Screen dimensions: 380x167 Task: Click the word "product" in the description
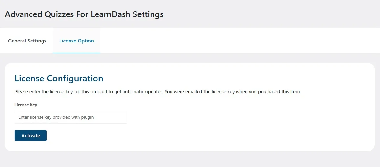click(99, 92)
